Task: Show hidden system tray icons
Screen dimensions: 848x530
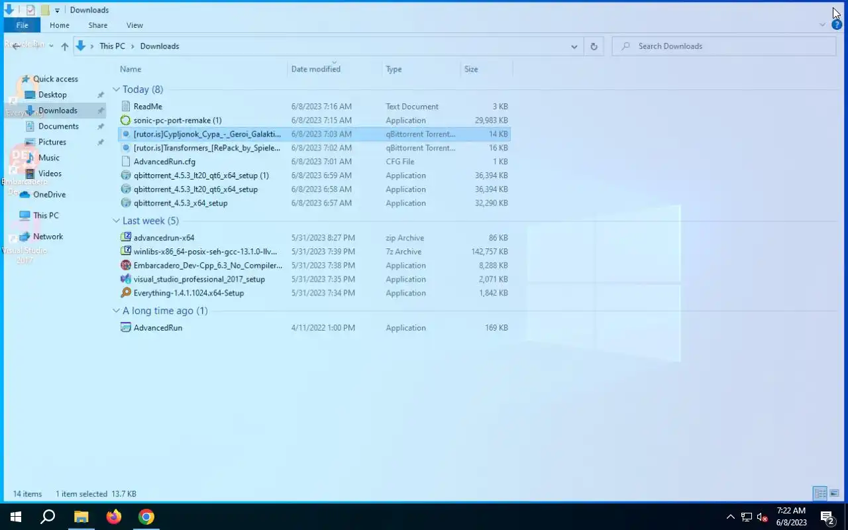Action: click(x=731, y=517)
